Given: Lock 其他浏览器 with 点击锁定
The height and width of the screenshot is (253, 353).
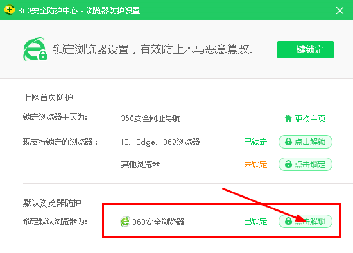Looking at the screenshot, I should click(x=306, y=164).
